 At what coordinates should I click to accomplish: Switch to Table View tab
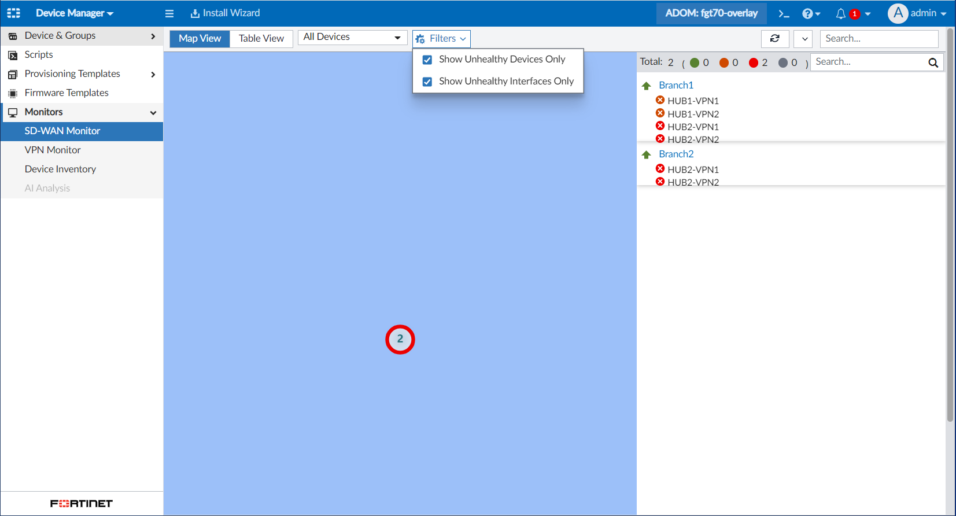click(261, 39)
